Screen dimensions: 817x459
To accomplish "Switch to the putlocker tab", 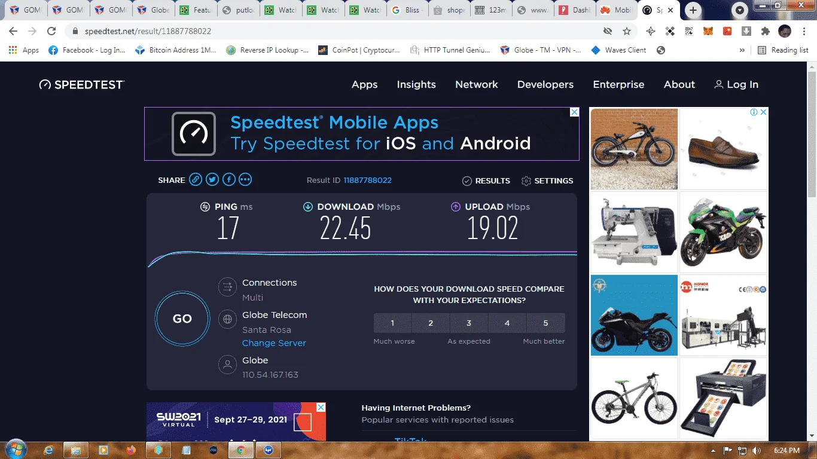I will pyautogui.click(x=237, y=10).
